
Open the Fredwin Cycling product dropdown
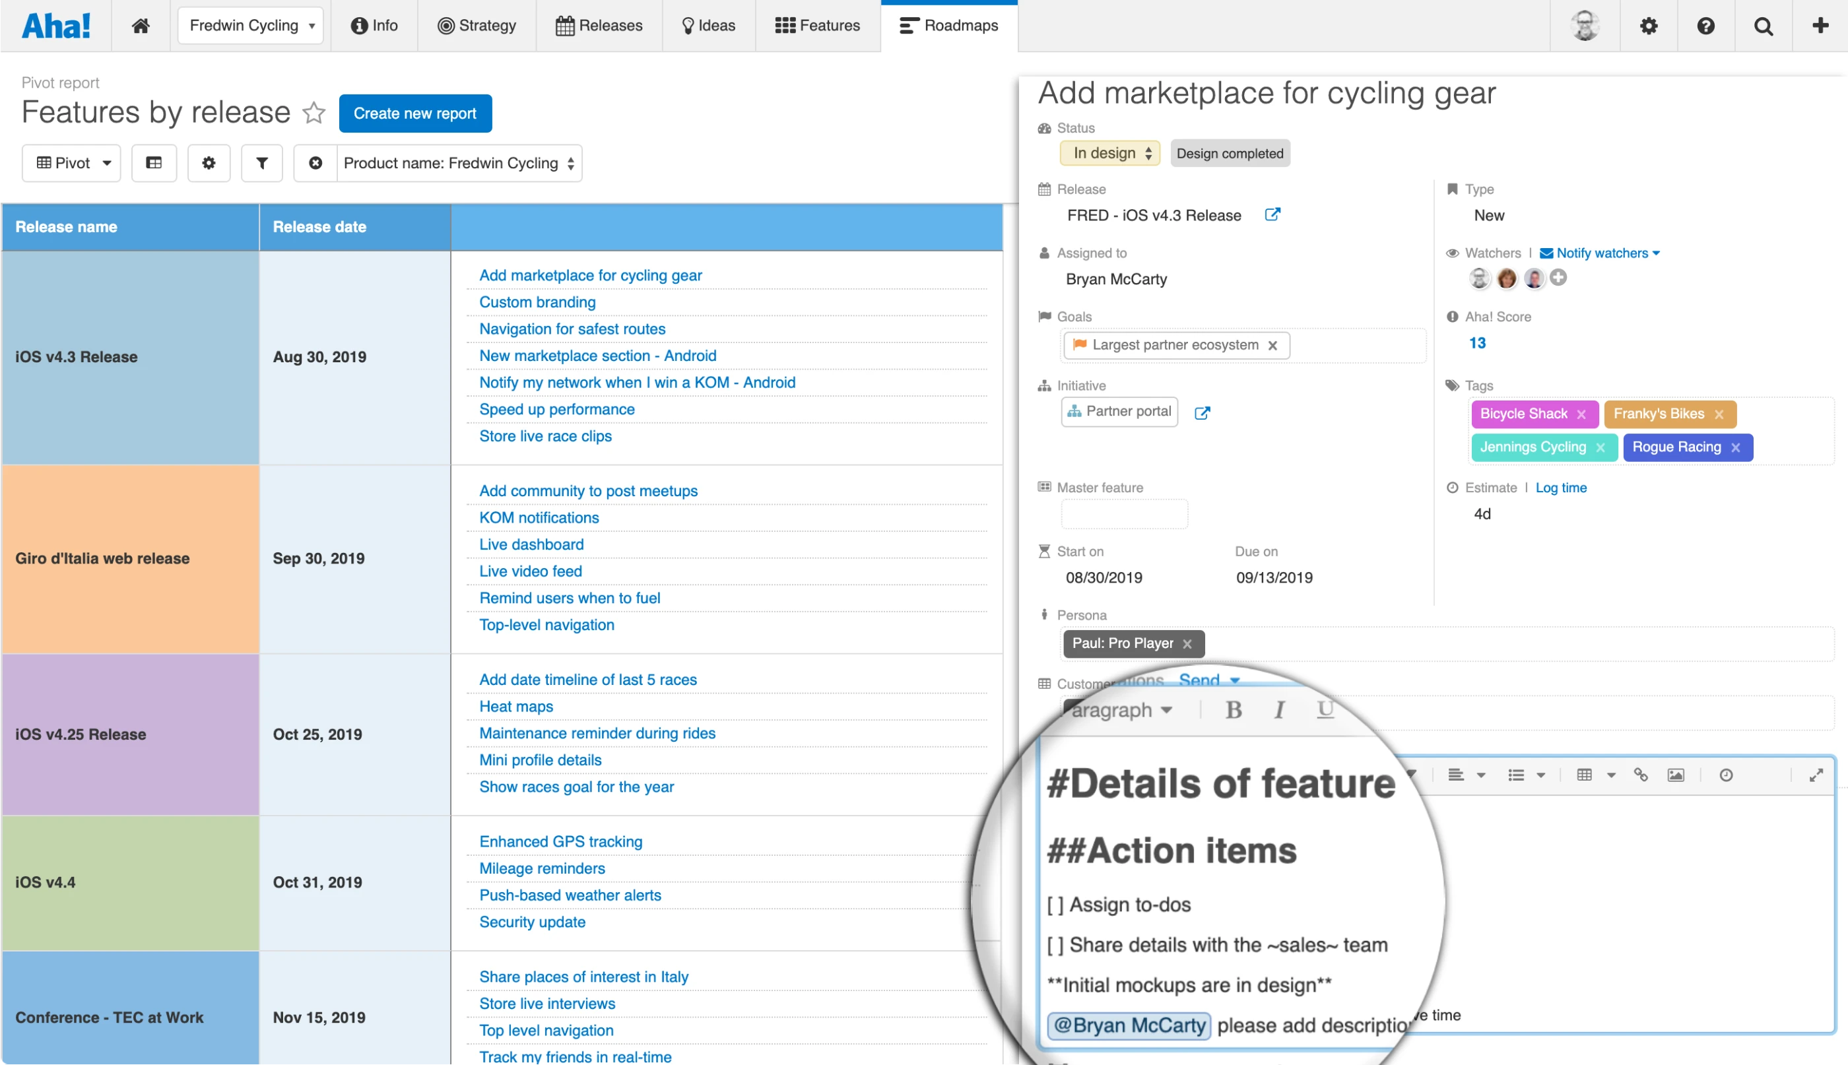[250, 26]
